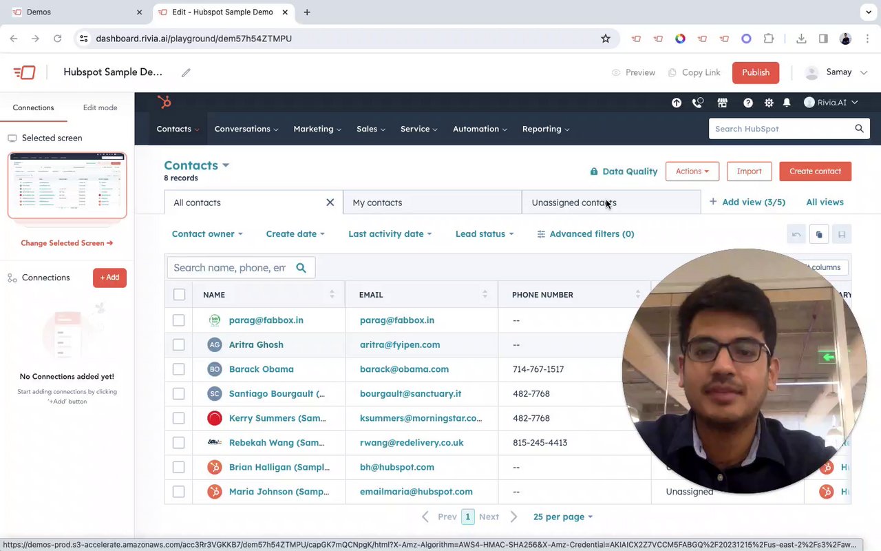Open the Lead status filter dropdown

(x=485, y=234)
